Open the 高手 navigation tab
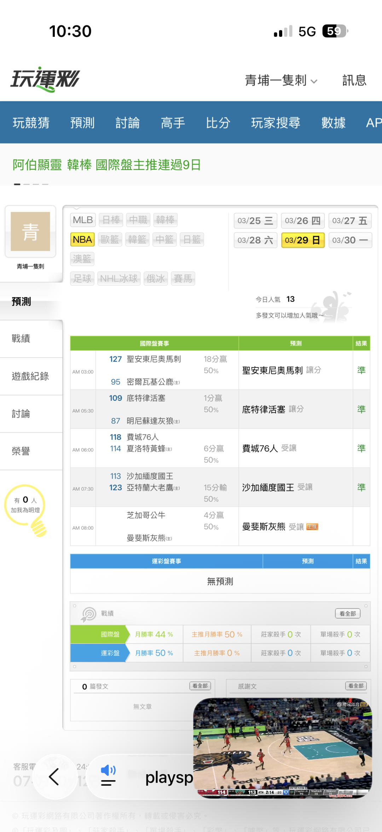The width and height of the screenshot is (382, 832). point(173,123)
